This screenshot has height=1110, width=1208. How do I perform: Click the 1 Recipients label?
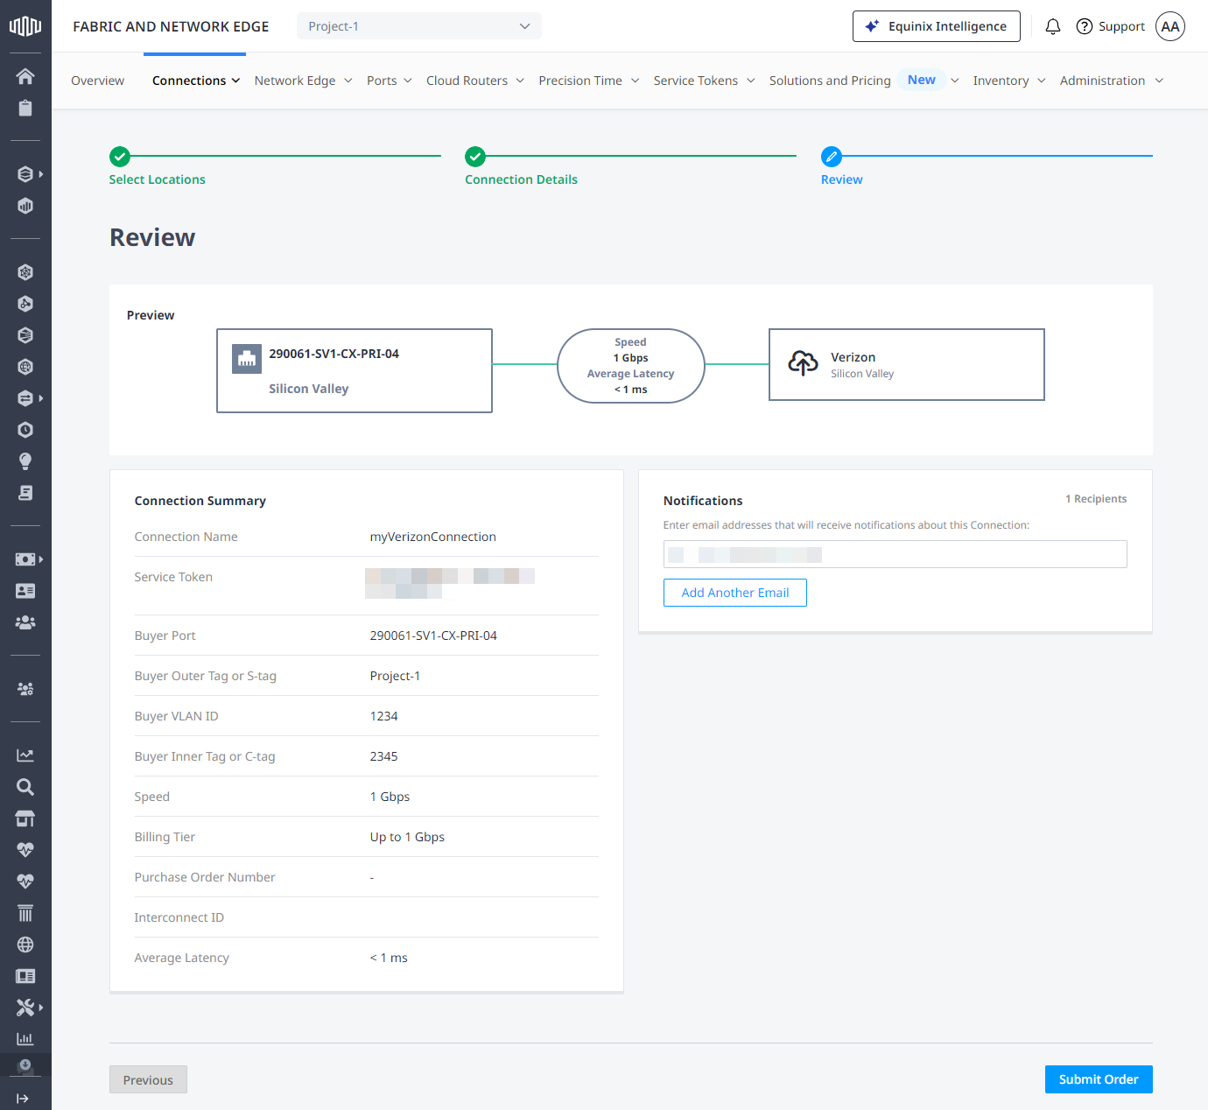pyautogui.click(x=1096, y=499)
